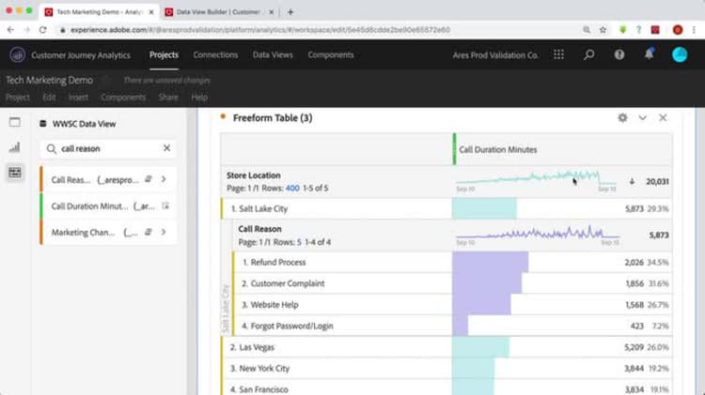Viewport: 705px width, 395px height.
Task: Open the browser three-dot menu
Action: click(694, 30)
